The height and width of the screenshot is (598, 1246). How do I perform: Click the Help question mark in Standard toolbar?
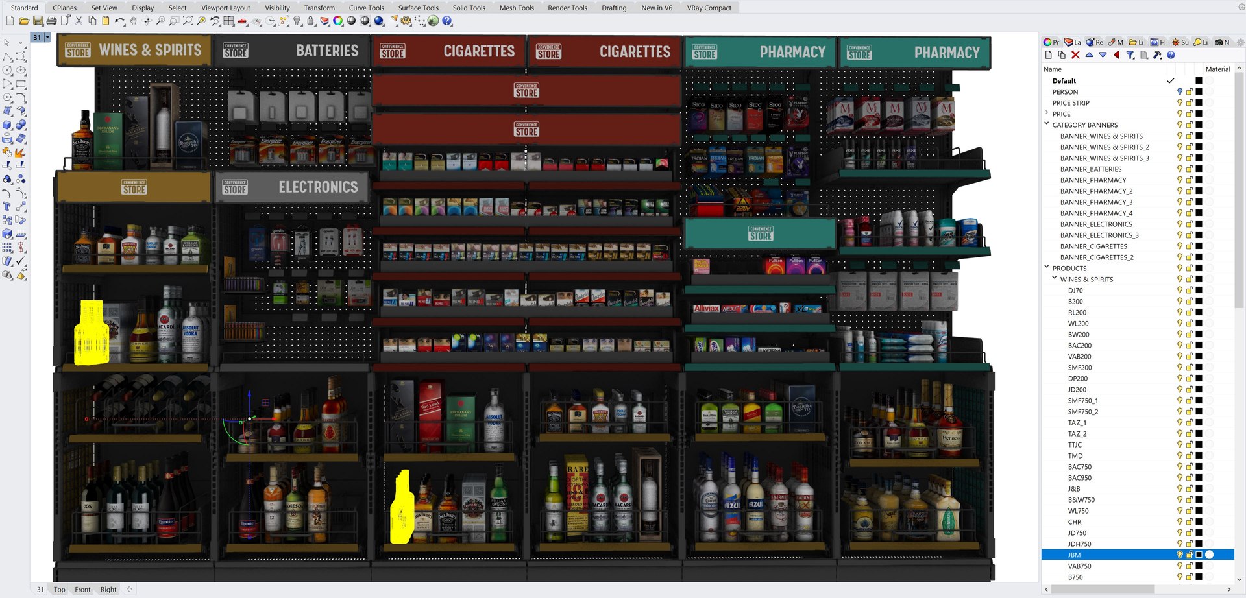click(447, 21)
